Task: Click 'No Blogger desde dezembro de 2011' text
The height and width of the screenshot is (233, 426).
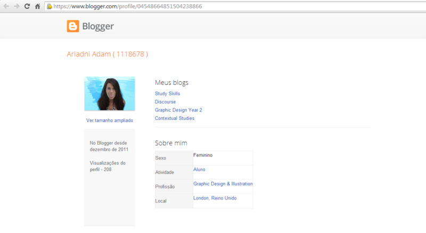Action: click(x=109, y=146)
